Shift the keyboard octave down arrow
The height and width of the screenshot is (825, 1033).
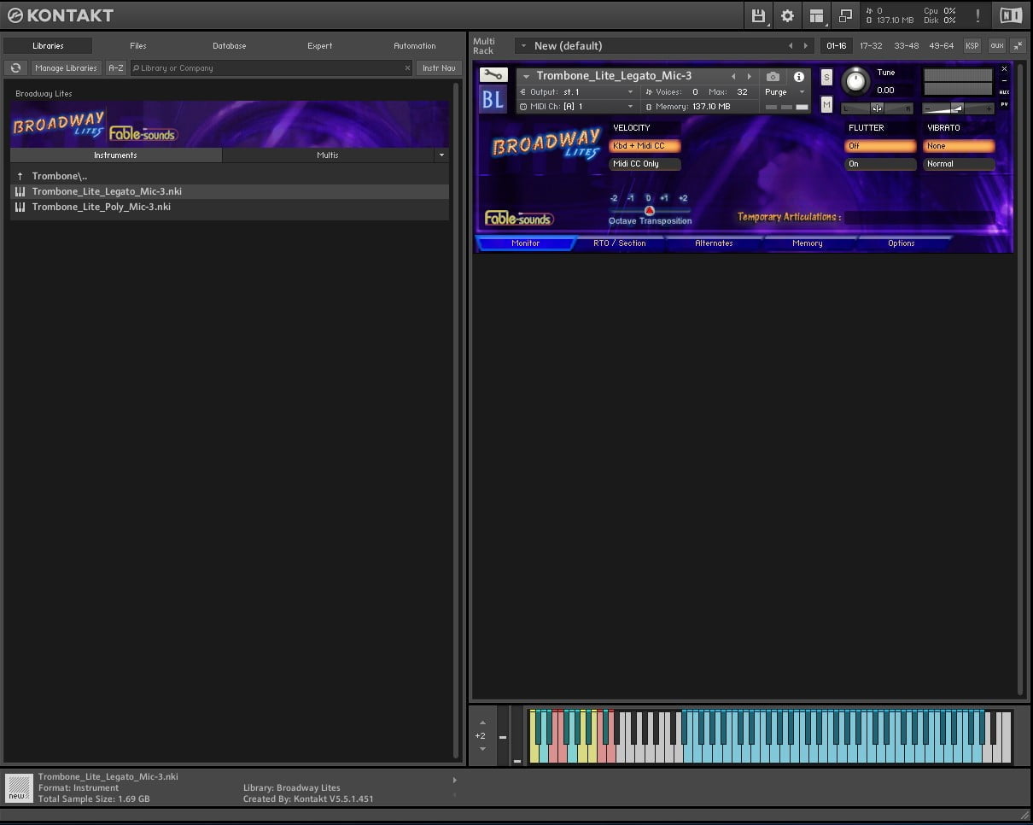click(482, 749)
